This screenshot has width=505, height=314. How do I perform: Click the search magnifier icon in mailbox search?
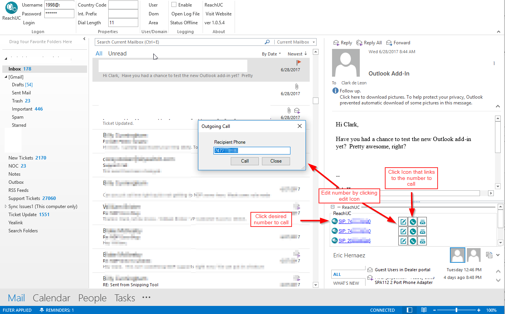[267, 42]
